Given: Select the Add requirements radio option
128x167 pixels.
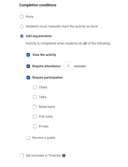Looking at the screenshot, I should 22,36.
